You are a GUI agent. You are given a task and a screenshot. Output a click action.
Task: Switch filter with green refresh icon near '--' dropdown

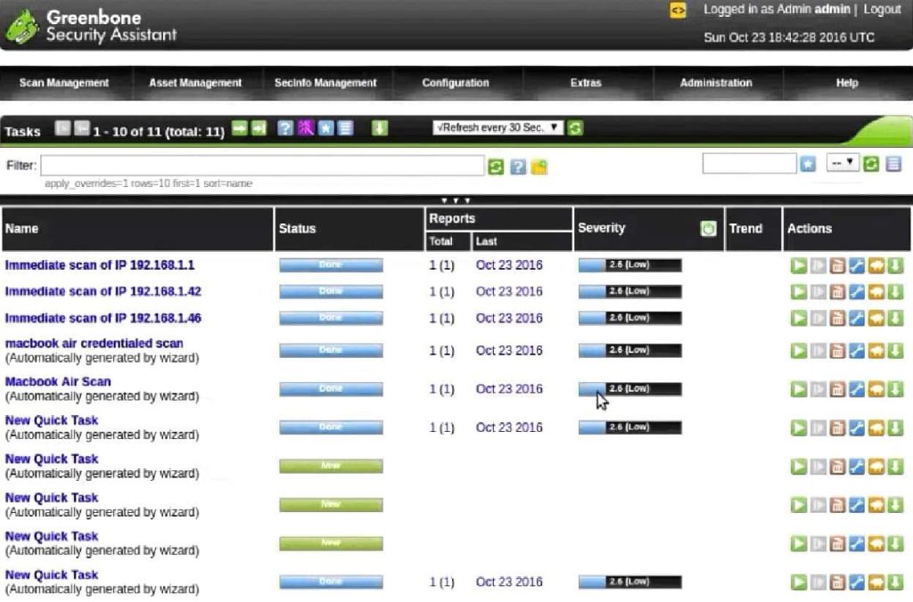coord(871,164)
